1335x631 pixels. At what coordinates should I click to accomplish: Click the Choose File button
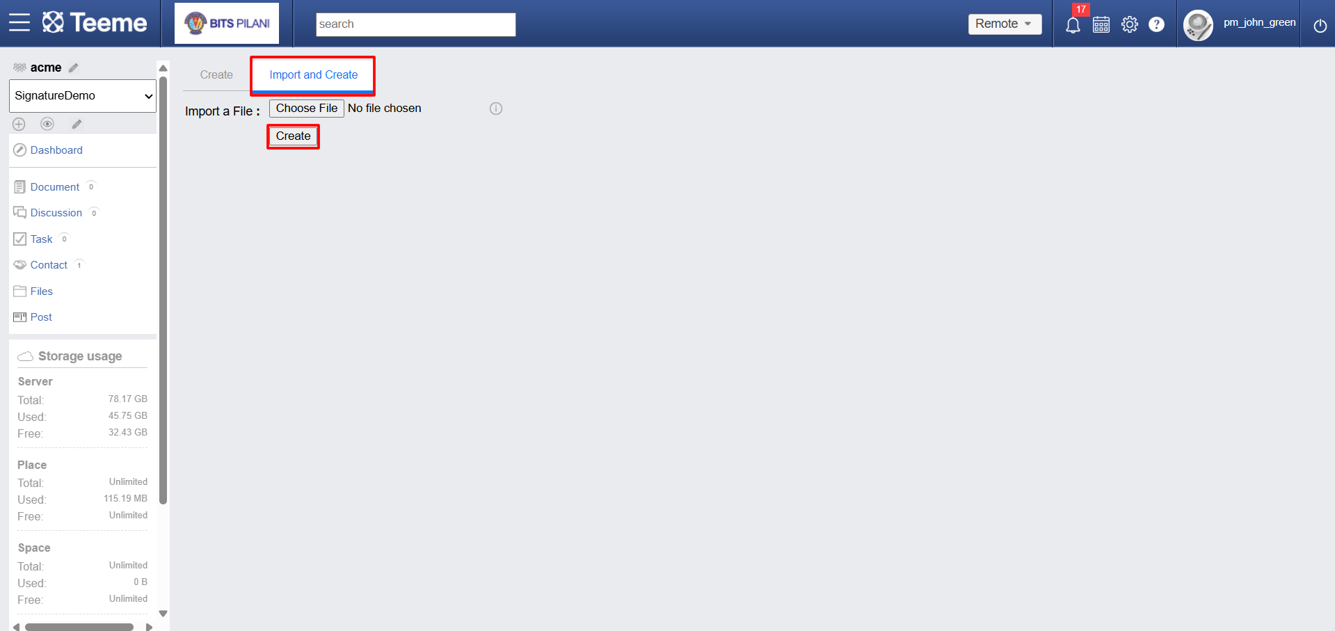pyautogui.click(x=307, y=109)
